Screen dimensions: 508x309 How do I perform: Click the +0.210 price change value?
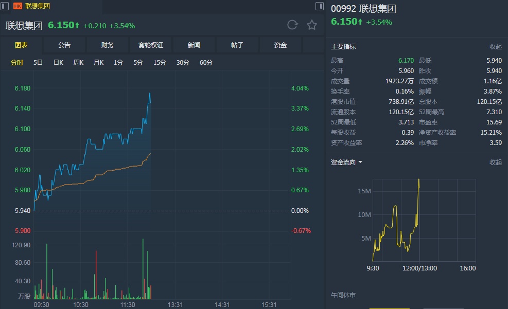(95, 26)
